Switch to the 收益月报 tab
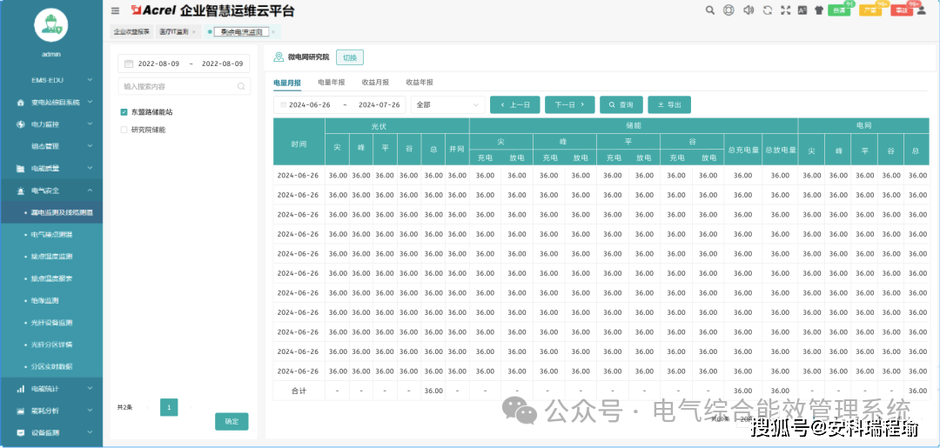Viewport: 940px width, 448px height. 375,82
